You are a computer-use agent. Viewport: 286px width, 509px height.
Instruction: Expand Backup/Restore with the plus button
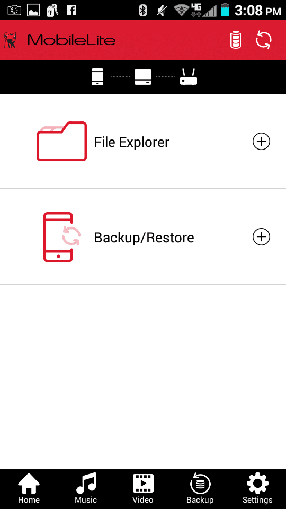261,237
